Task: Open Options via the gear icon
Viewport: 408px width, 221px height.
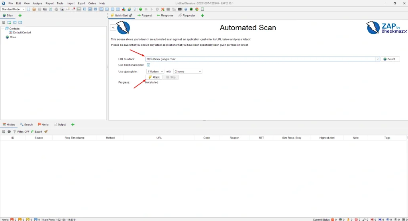Action: 56,9
